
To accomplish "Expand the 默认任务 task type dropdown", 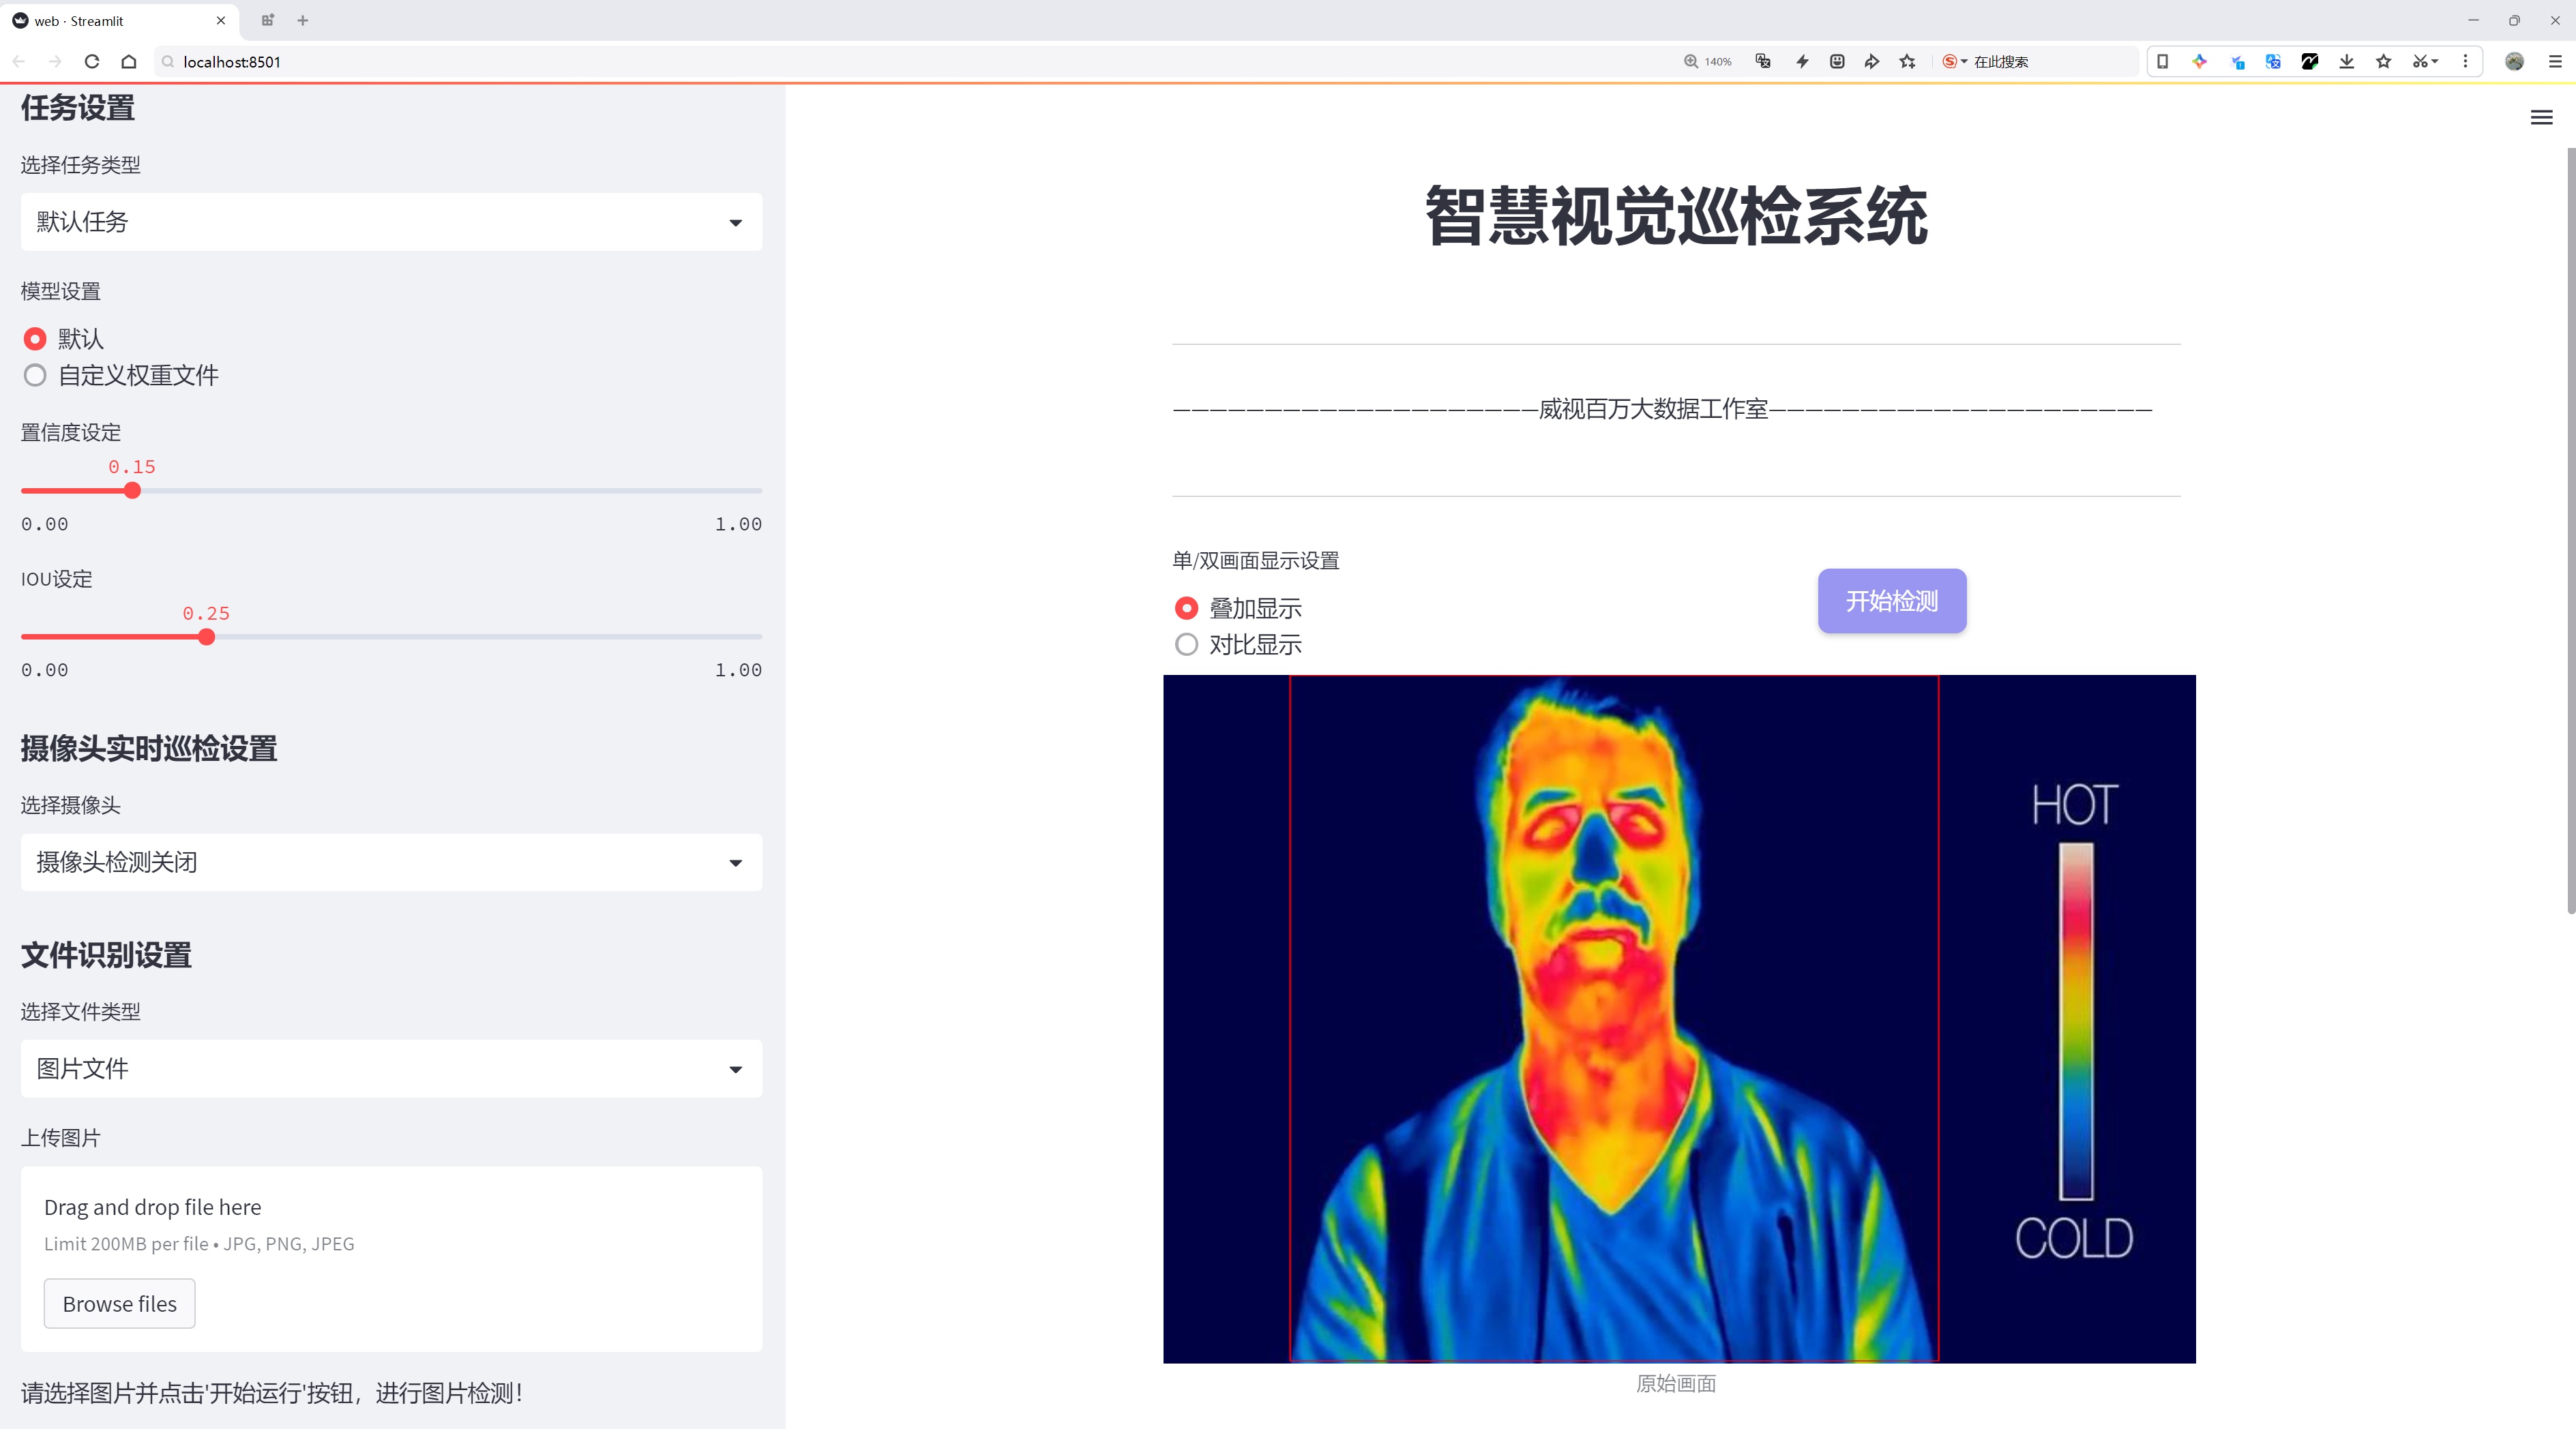I will 391,222.
